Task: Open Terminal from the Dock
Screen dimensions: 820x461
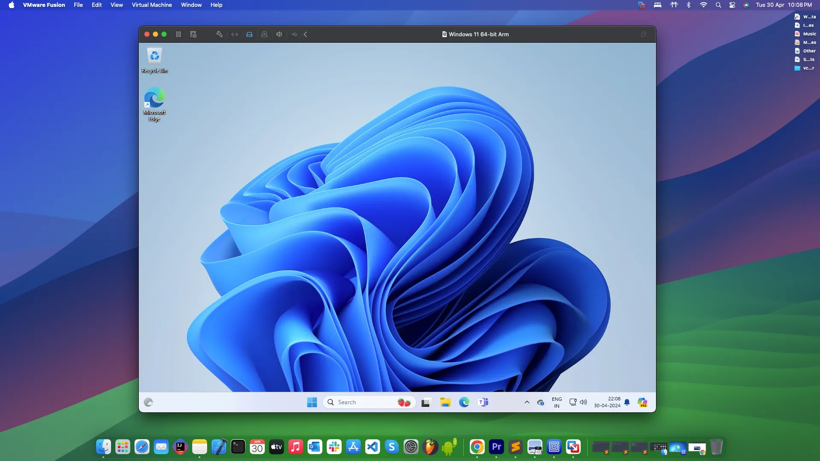Action: click(x=238, y=447)
